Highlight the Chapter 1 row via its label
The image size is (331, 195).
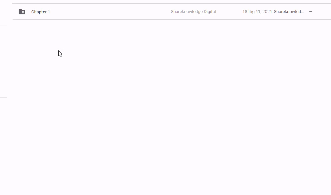coord(41,12)
